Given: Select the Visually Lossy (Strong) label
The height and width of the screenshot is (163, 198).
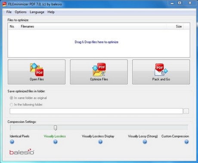Looking at the screenshot, I should tap(143, 136).
